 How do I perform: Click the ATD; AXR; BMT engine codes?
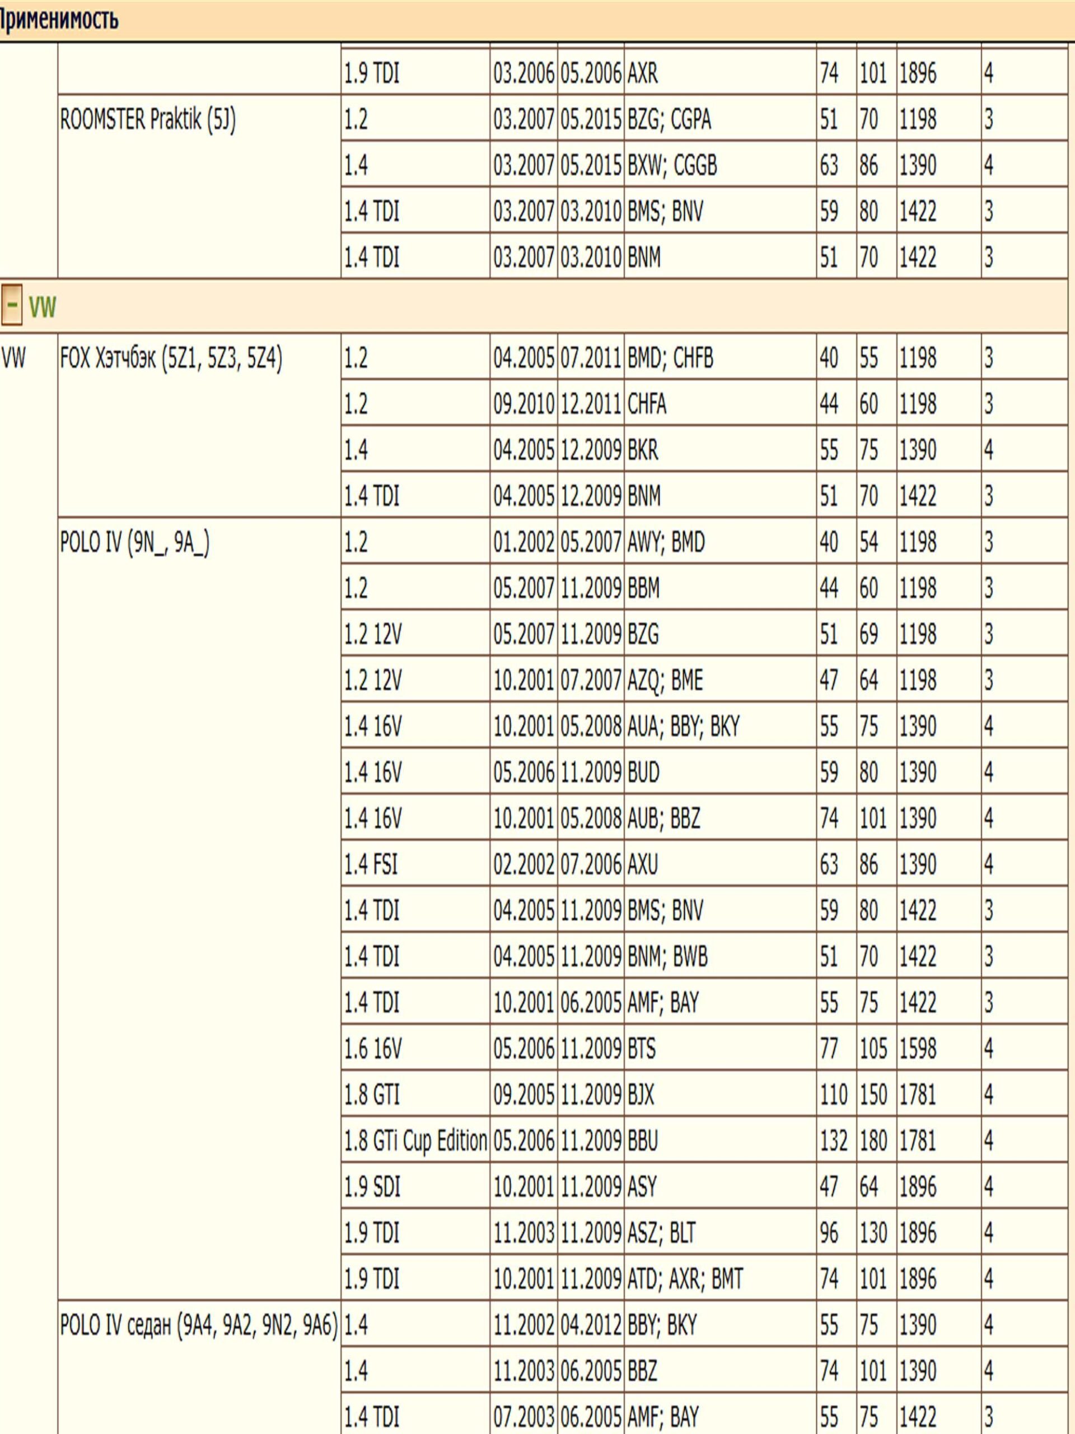(684, 1279)
